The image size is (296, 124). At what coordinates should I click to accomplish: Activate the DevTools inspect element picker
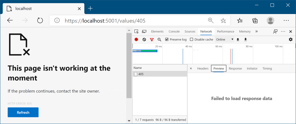(x=136, y=31)
